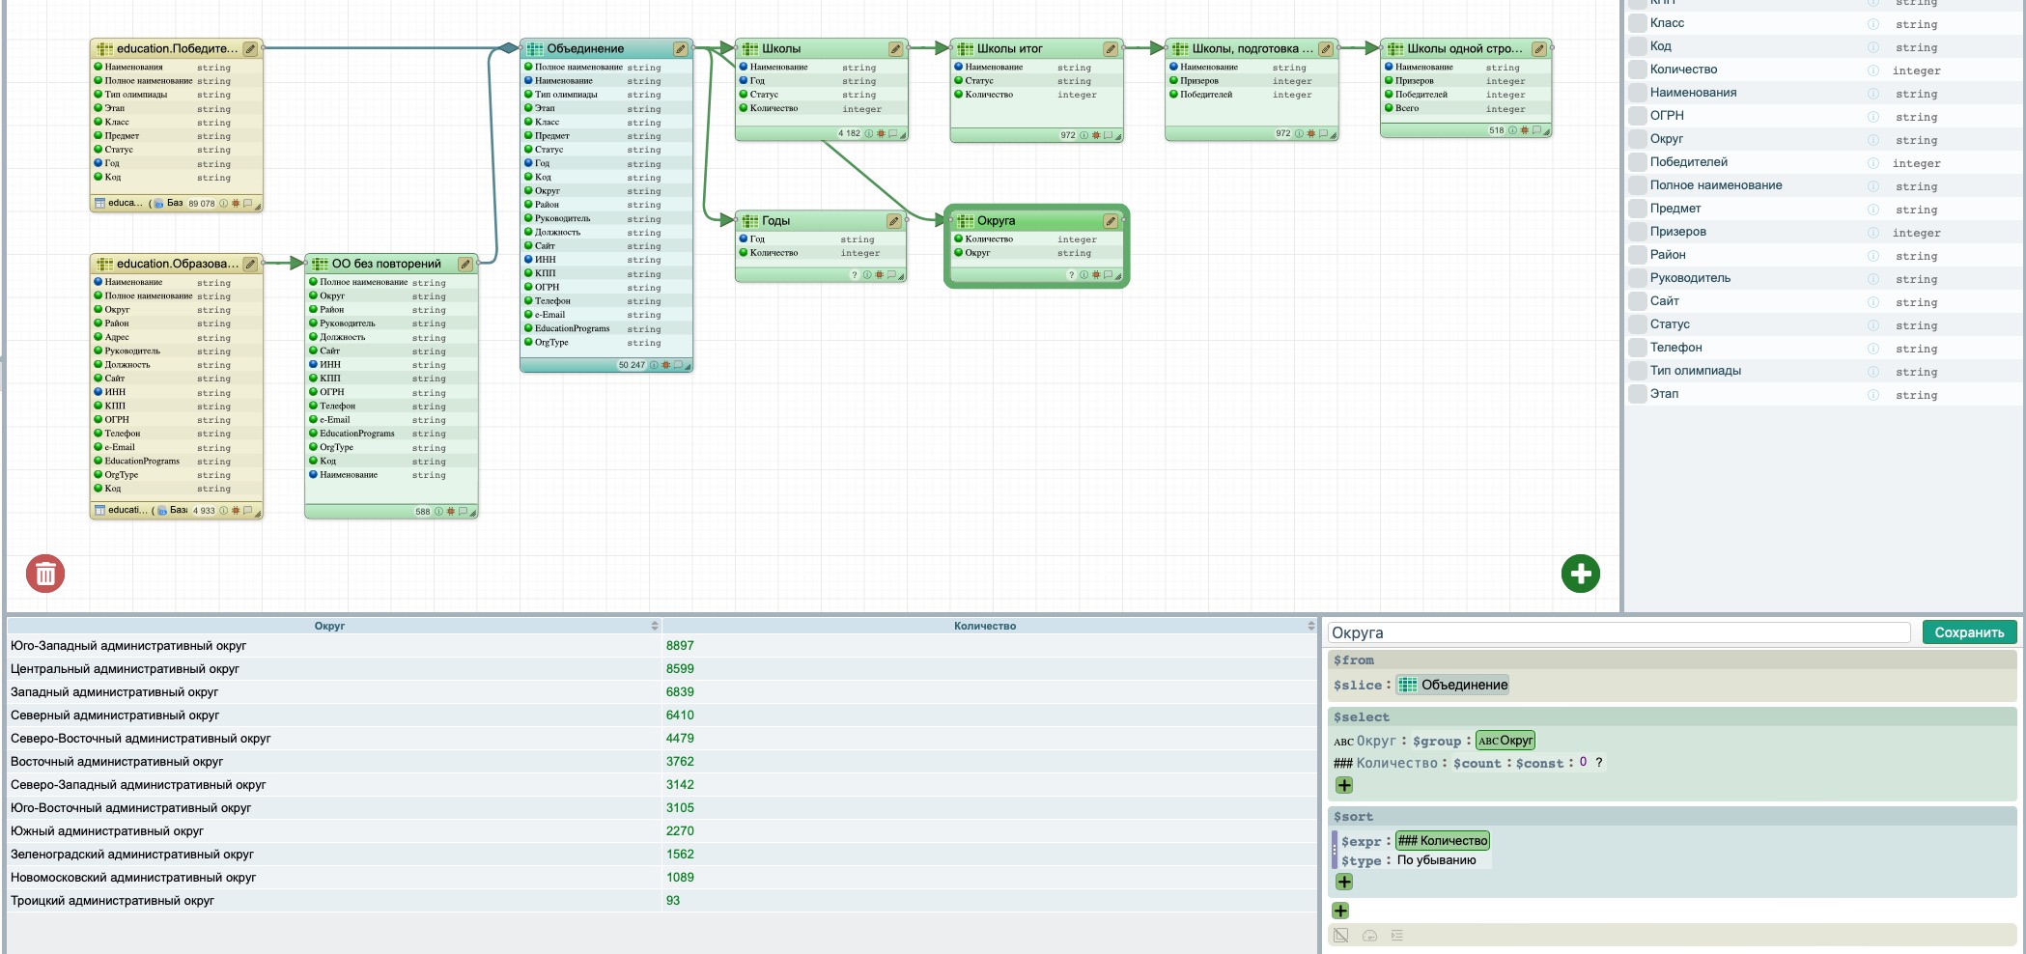Select the checkbox for Тип олимпиады
The image size is (2026, 954).
pos(1637,371)
